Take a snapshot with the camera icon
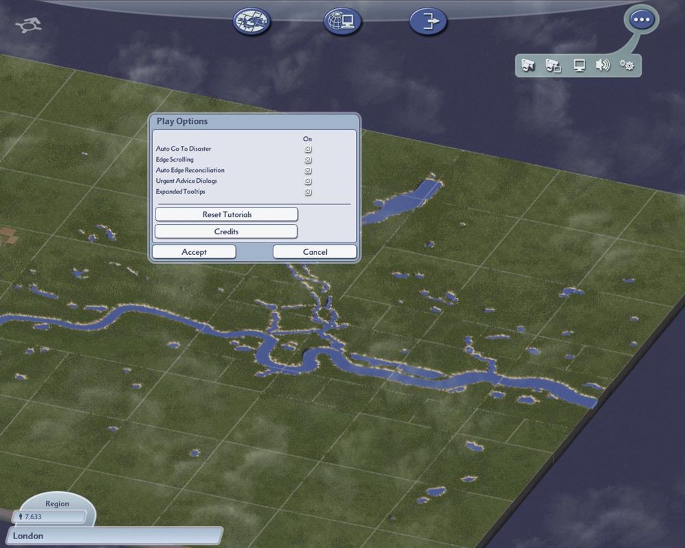This screenshot has height=548, width=685. [528, 66]
